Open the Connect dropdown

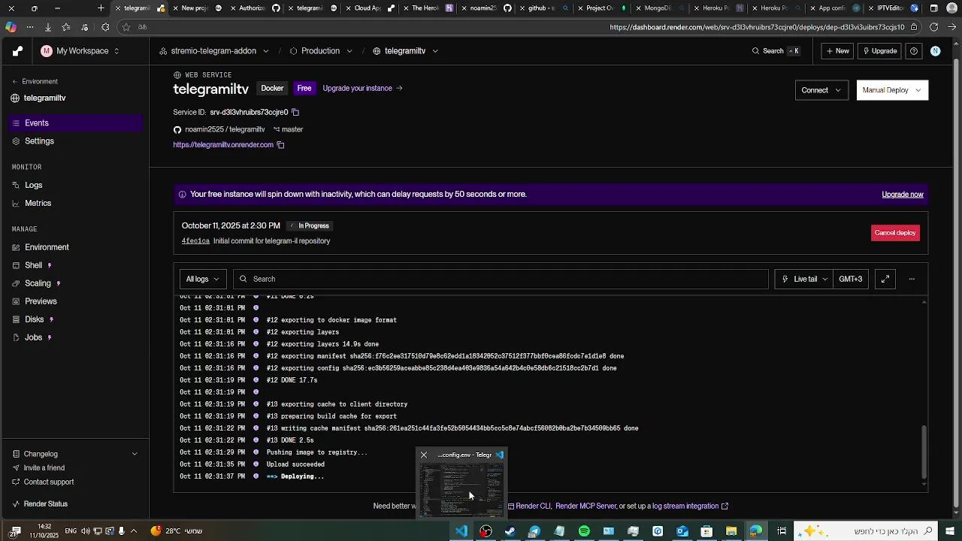pyautogui.click(x=821, y=90)
